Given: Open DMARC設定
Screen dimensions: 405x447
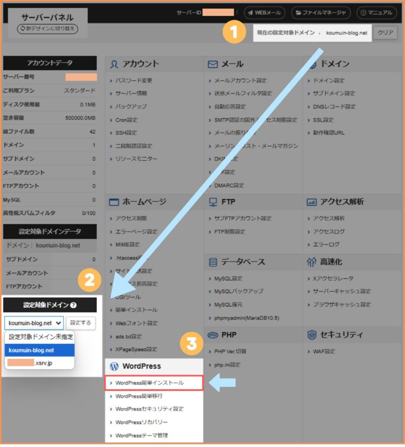Looking at the screenshot, I should [x=229, y=186].
